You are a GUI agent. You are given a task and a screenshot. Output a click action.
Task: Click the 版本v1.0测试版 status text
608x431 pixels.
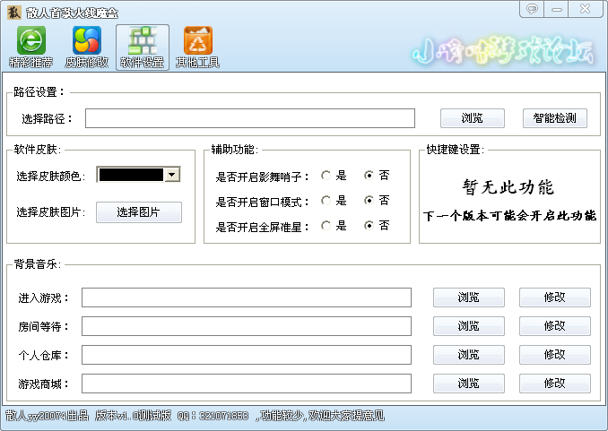134,416
